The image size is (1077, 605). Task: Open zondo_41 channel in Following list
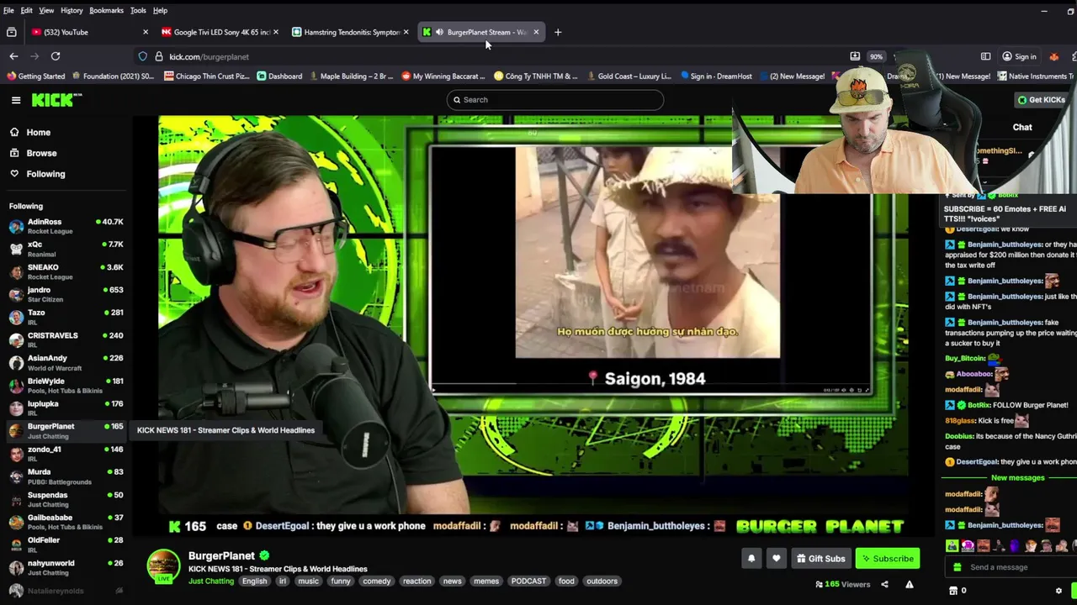(x=66, y=453)
